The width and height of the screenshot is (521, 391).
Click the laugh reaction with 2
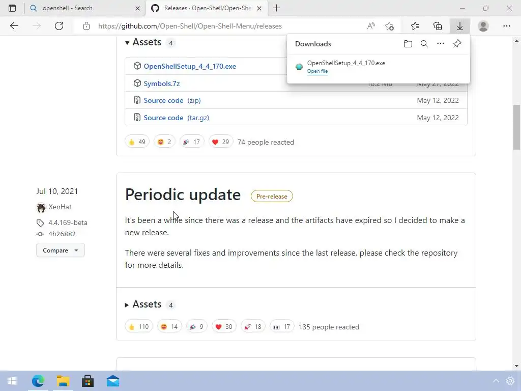tap(164, 142)
